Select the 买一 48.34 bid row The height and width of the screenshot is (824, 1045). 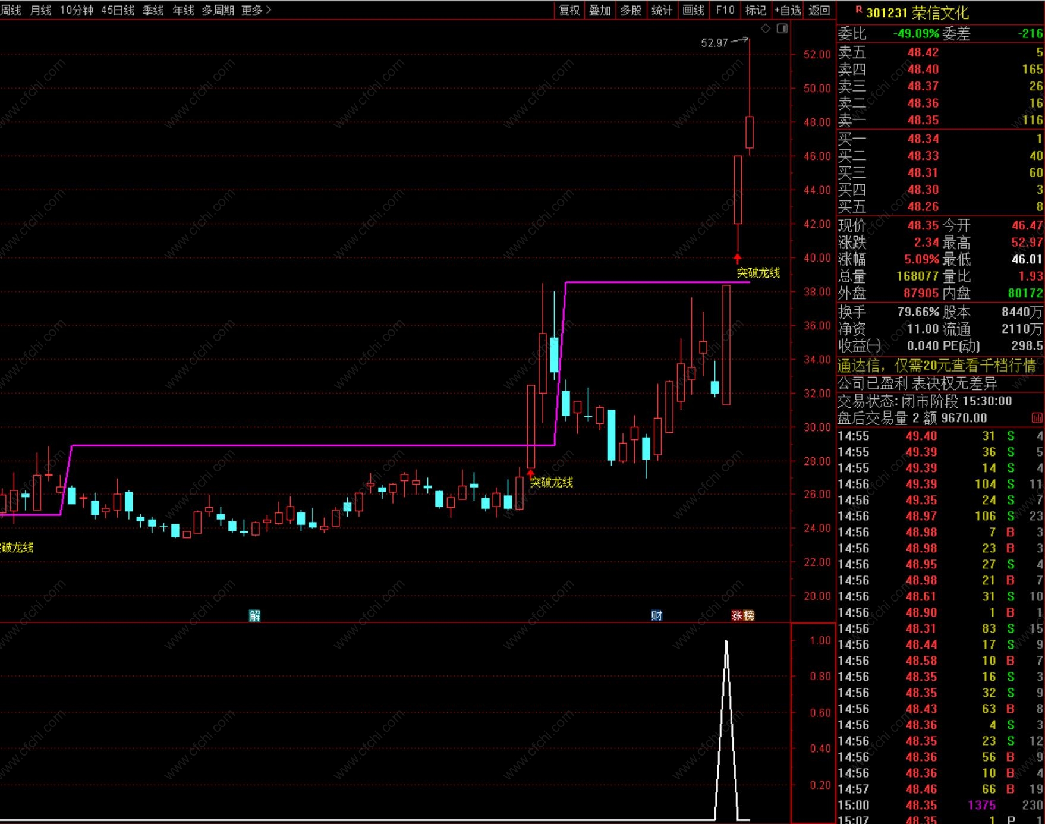(x=940, y=139)
